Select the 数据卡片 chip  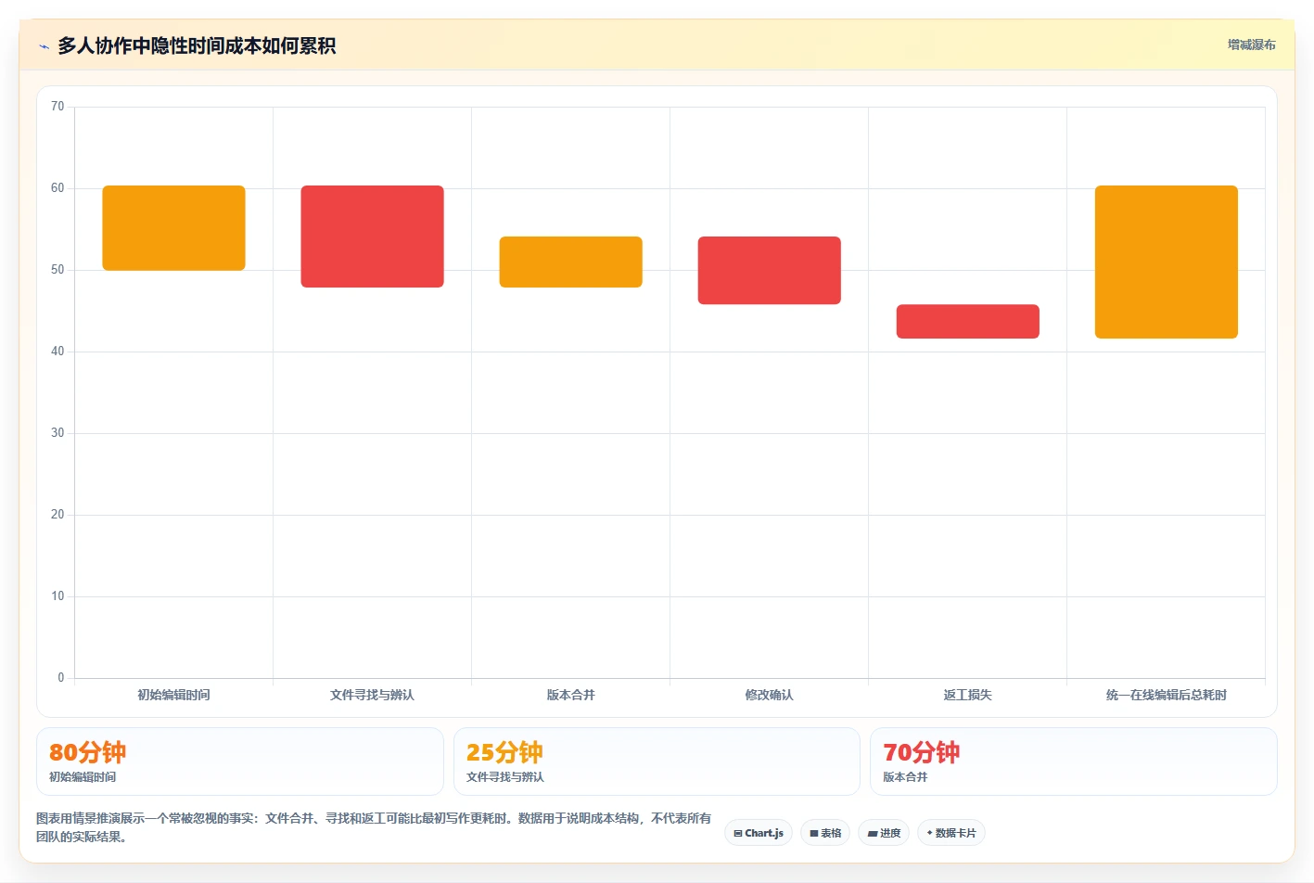[950, 833]
